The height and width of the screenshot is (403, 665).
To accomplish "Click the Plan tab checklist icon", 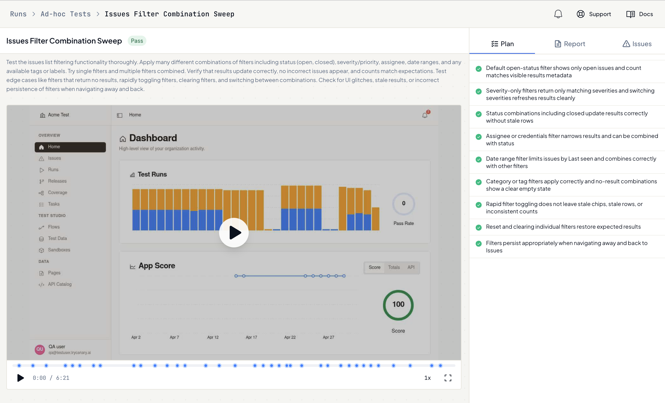I will [x=495, y=44].
